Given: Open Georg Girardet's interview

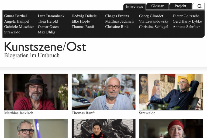Looking at the screenshot, I should pyautogui.click(x=151, y=16).
